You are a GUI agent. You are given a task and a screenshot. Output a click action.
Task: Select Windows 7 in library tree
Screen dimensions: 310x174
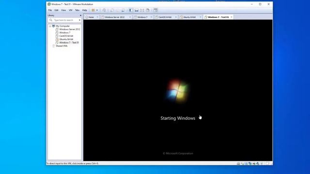pyautogui.click(x=64, y=32)
